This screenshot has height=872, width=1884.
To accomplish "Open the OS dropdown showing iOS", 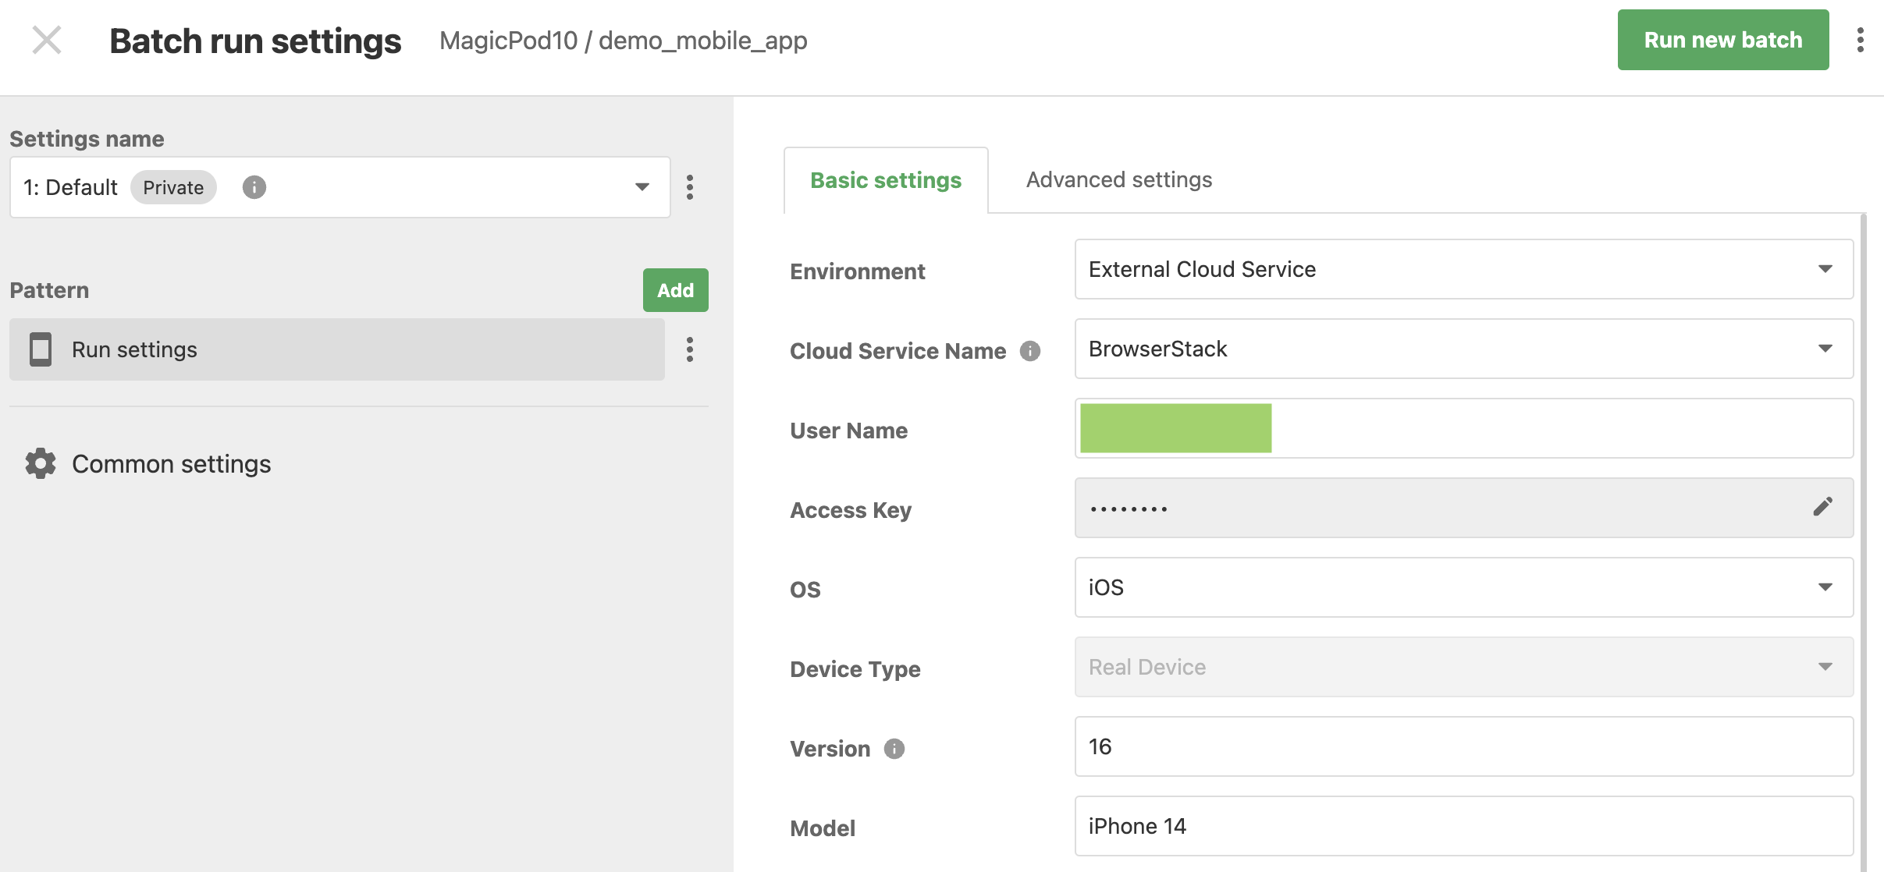I will point(1463,587).
